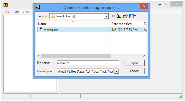
Task: Click horizontal scrollbar left arrow
Action: pyautogui.click(x=39, y=56)
